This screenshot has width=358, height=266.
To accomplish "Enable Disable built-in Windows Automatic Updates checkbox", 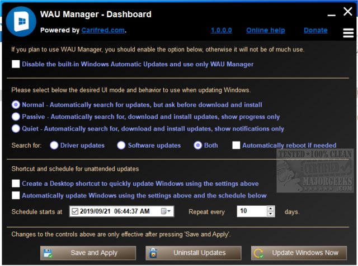I will (x=16, y=64).
